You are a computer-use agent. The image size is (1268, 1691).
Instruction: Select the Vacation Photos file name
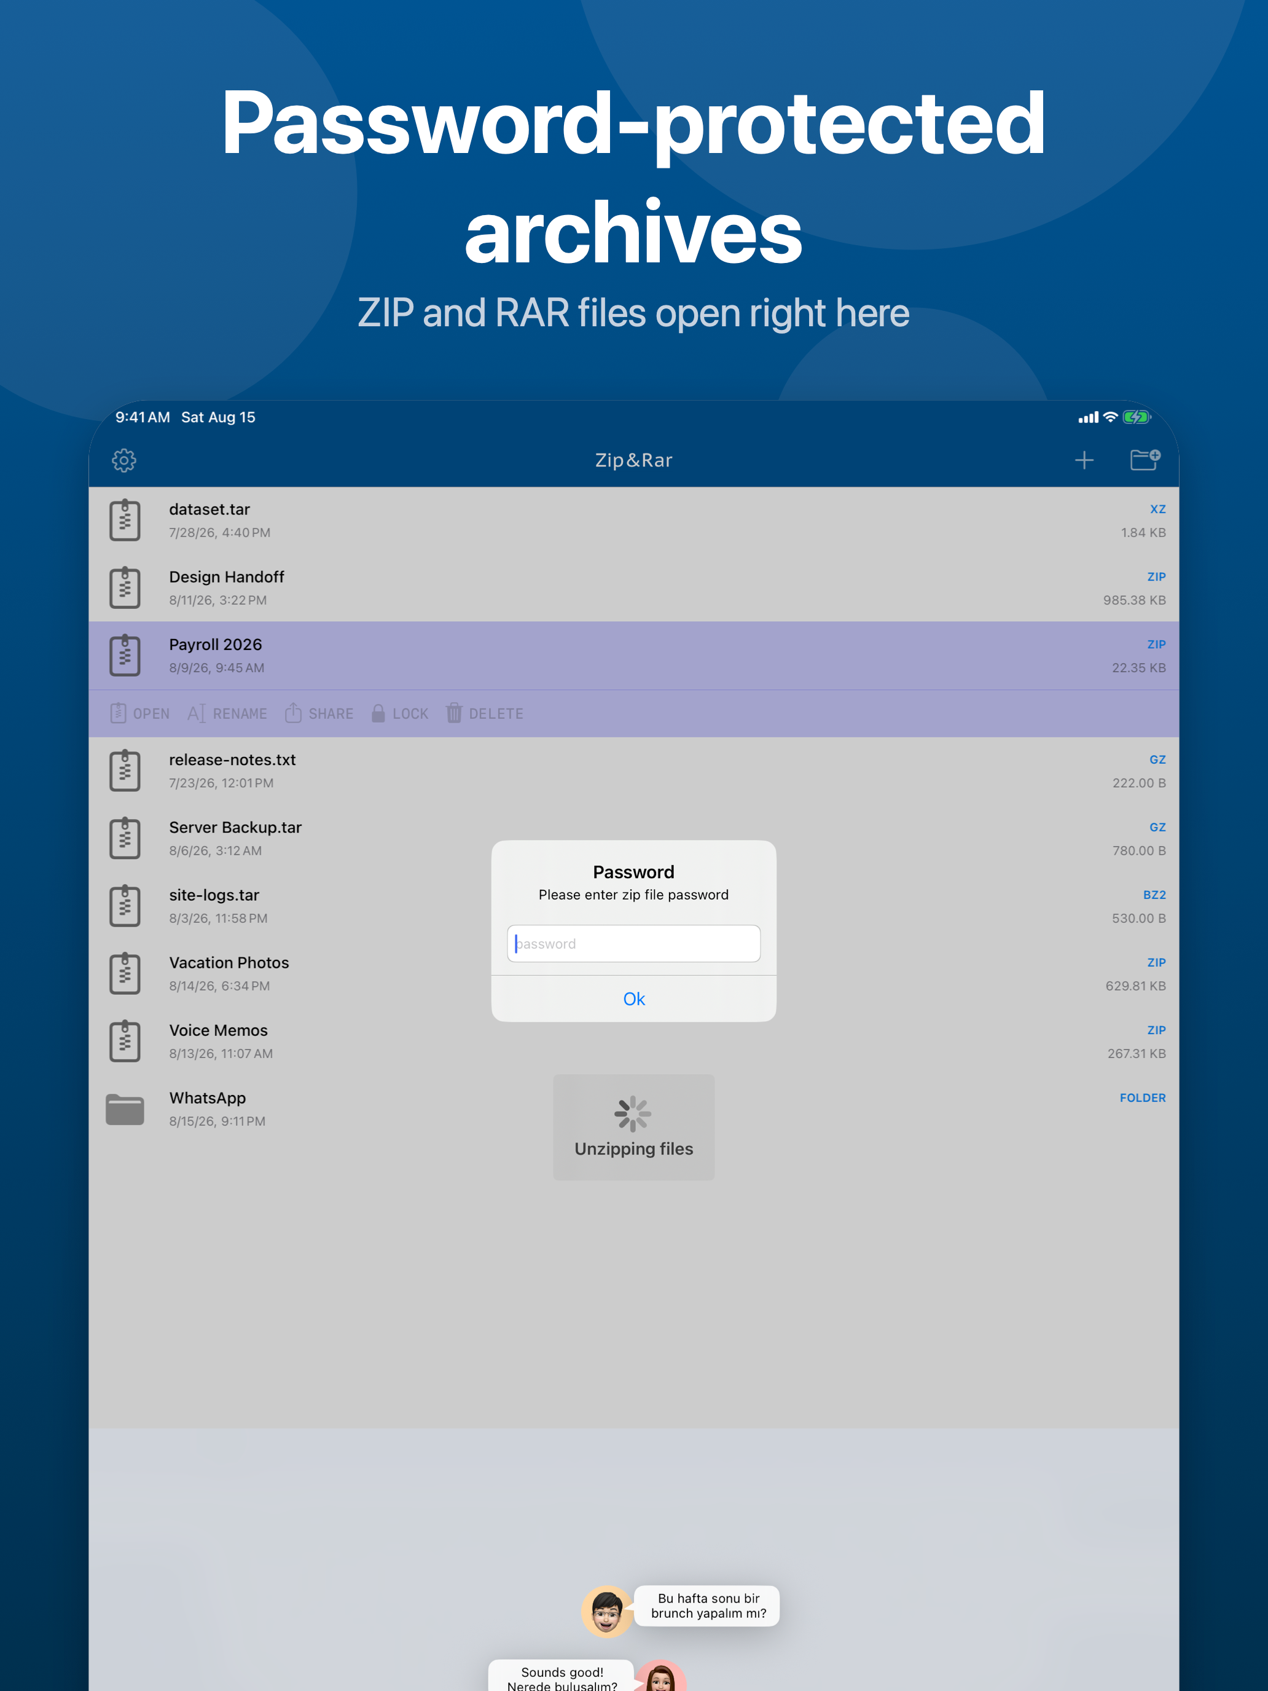coord(229,962)
